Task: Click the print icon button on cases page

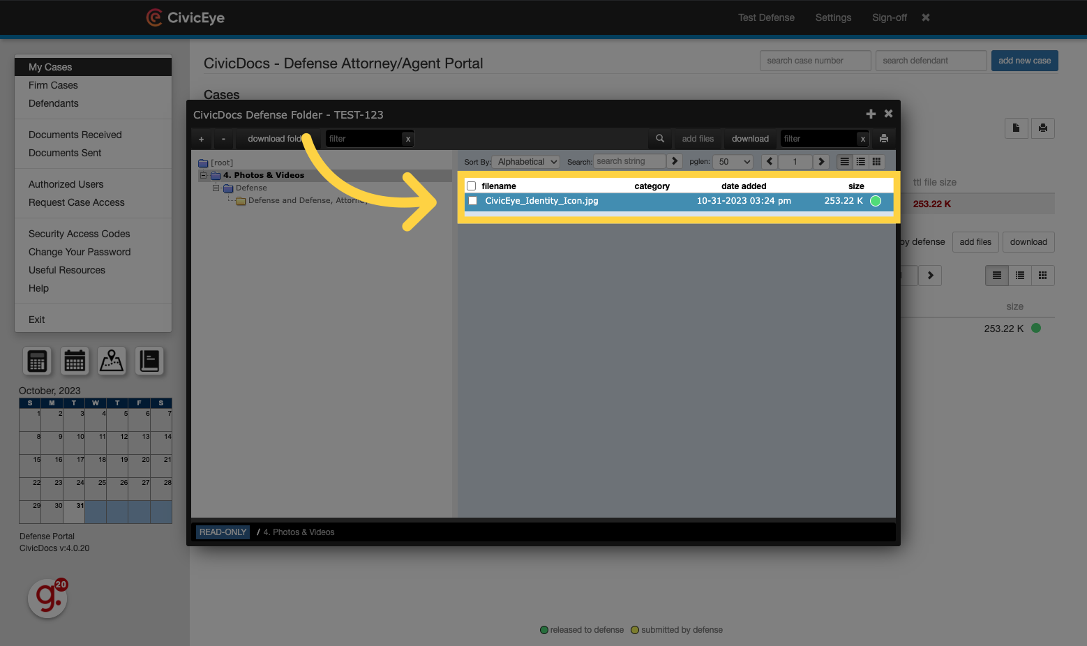Action: click(x=1043, y=128)
